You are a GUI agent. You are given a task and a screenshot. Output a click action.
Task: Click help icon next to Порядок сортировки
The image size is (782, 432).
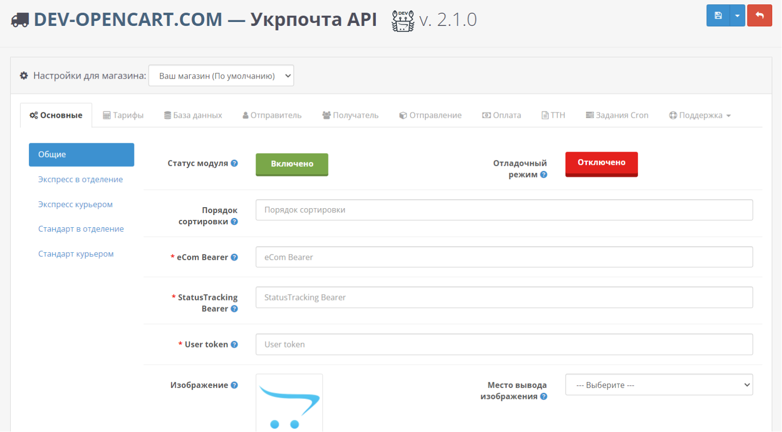coord(235,221)
